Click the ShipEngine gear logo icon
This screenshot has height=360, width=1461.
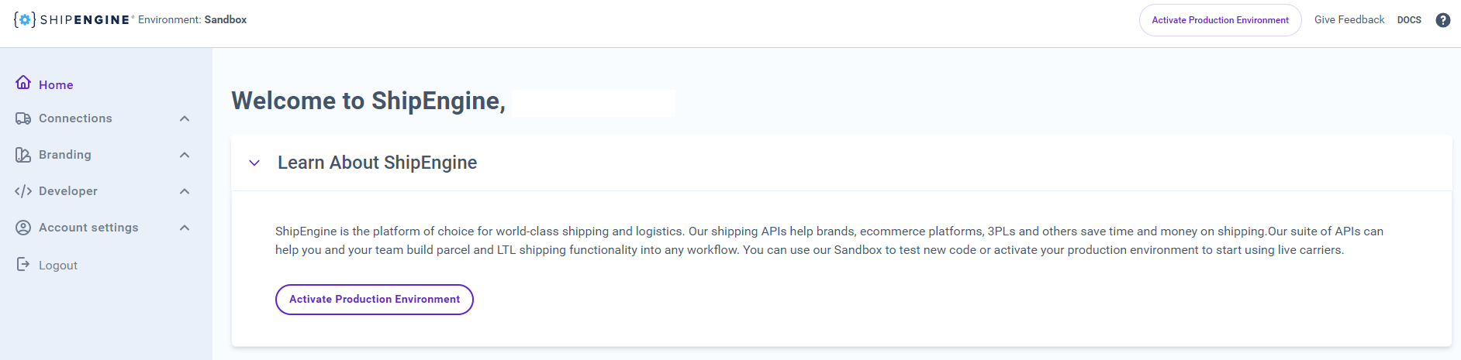coord(25,20)
